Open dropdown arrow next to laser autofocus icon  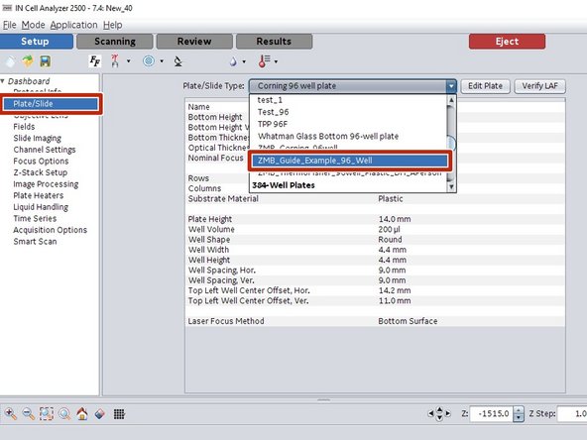pyautogui.click(x=129, y=61)
